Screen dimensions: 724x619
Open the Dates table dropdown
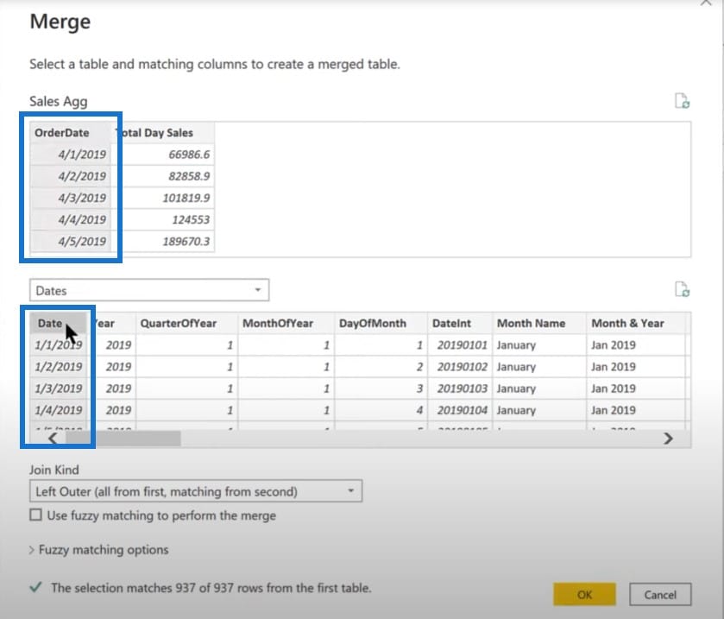click(149, 290)
